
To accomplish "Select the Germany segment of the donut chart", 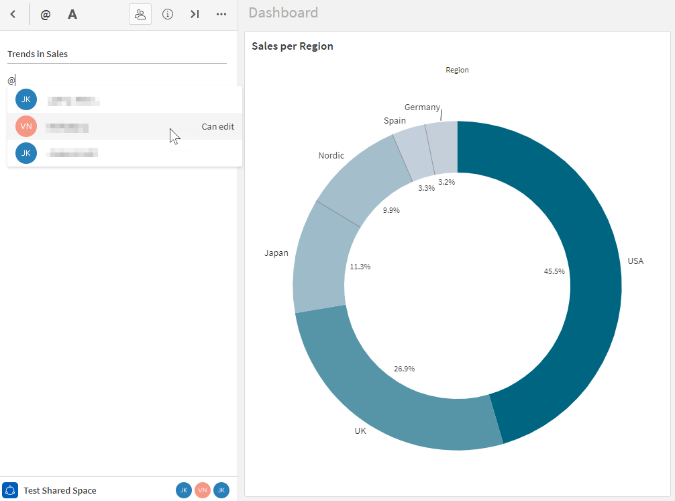I will (444, 147).
